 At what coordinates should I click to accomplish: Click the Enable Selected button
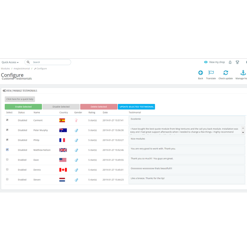click(x=23, y=107)
